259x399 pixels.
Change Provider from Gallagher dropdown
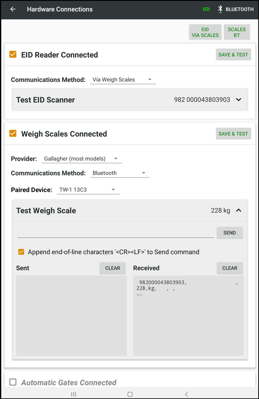coord(82,159)
